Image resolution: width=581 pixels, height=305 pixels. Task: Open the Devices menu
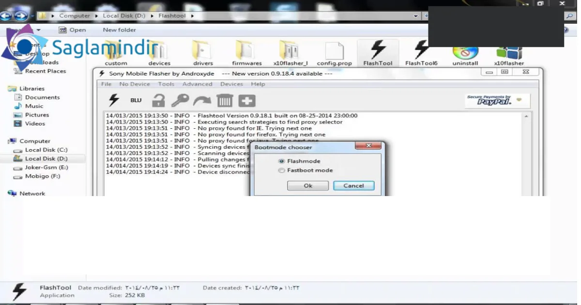point(231,84)
